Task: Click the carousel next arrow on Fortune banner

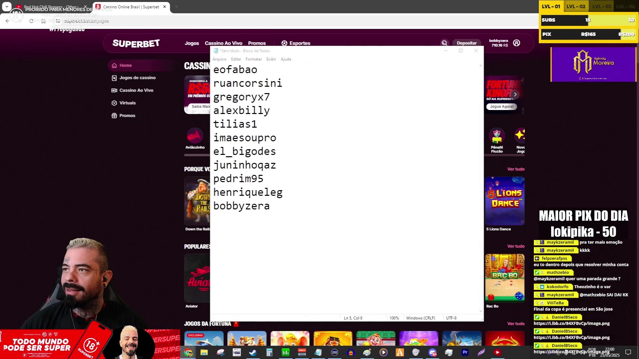Action: pos(515,94)
